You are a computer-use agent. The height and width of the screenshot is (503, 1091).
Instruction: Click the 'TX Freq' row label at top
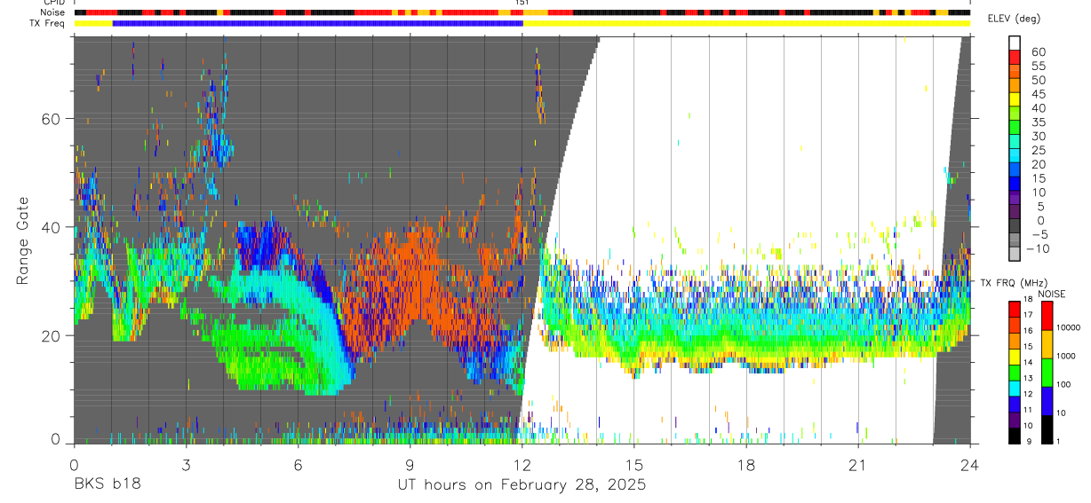tap(48, 23)
